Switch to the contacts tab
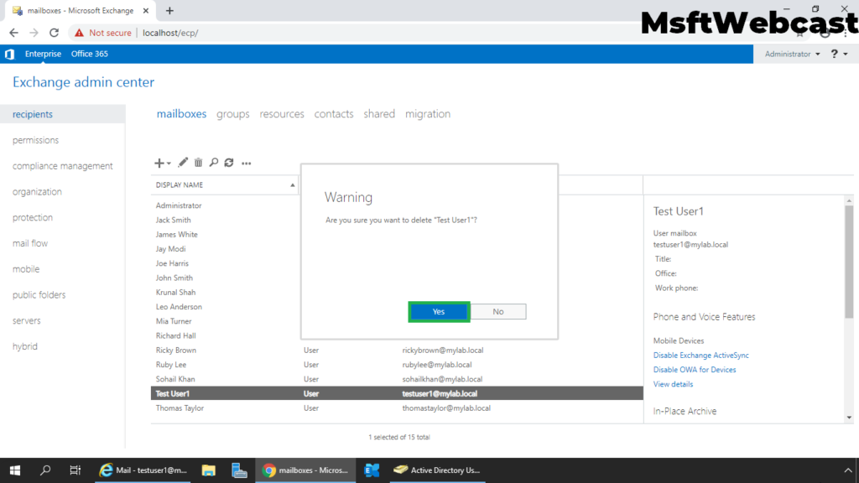The image size is (859, 483). coord(334,114)
